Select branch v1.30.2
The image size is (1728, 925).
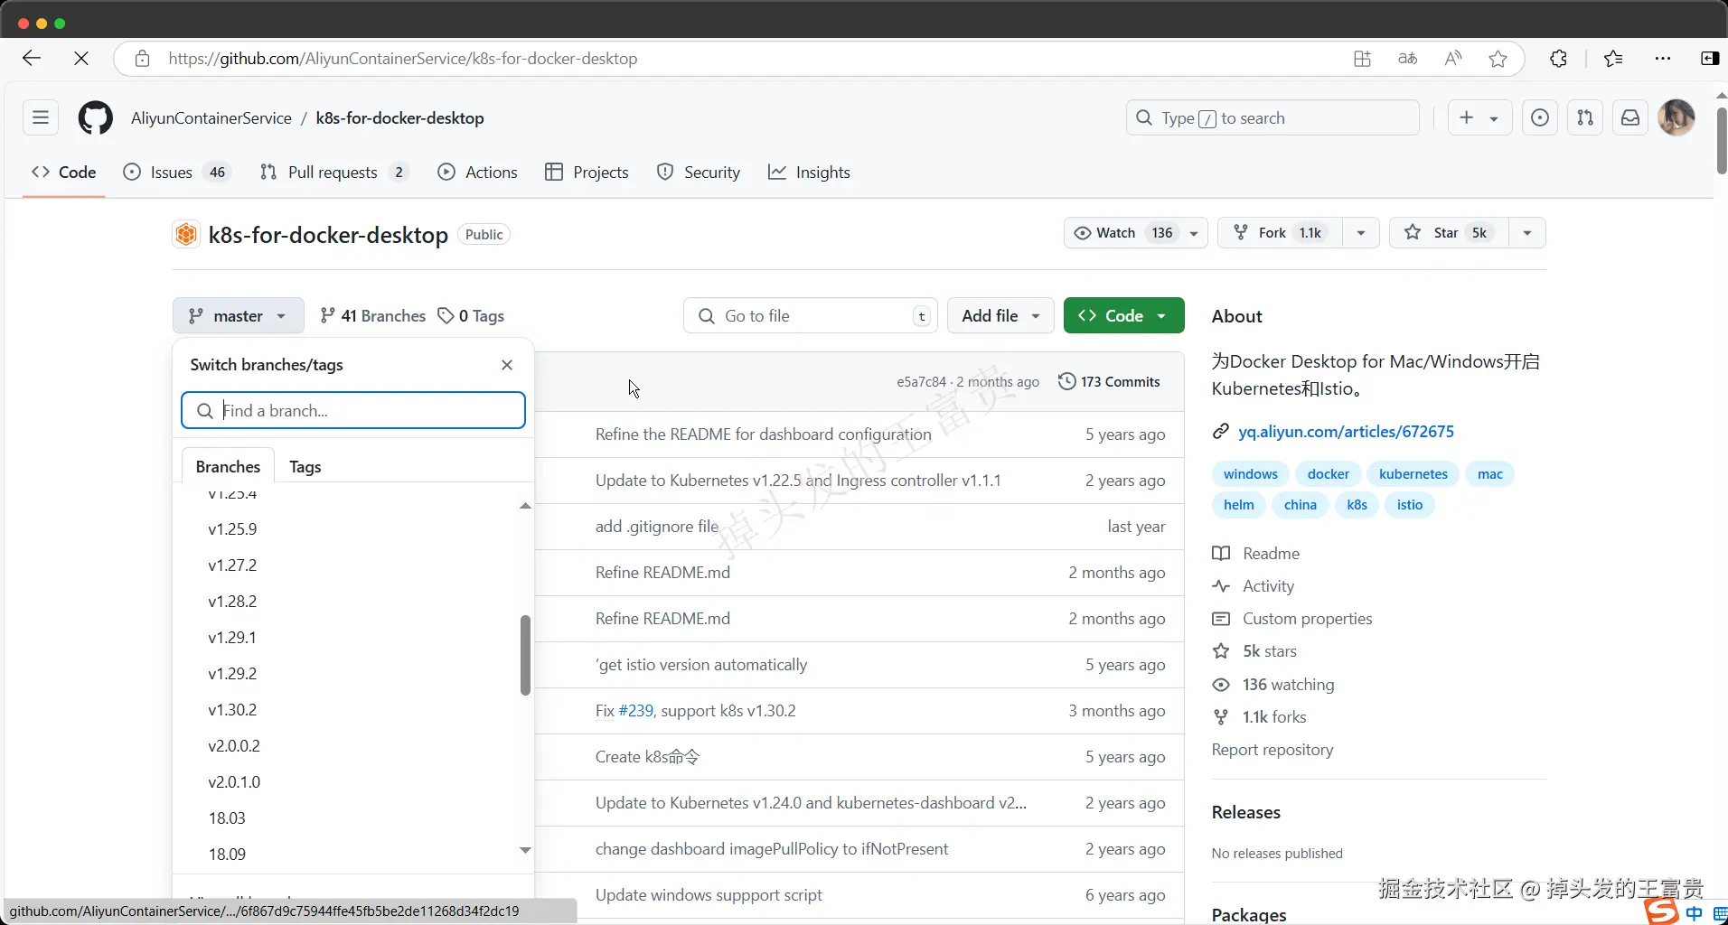233,710
